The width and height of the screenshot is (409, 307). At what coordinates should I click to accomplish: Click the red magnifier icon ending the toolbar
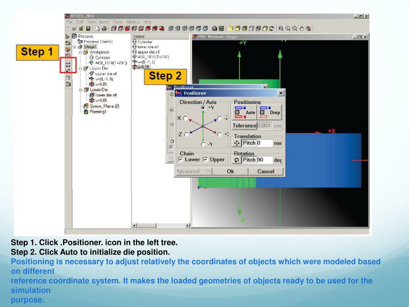309,28
